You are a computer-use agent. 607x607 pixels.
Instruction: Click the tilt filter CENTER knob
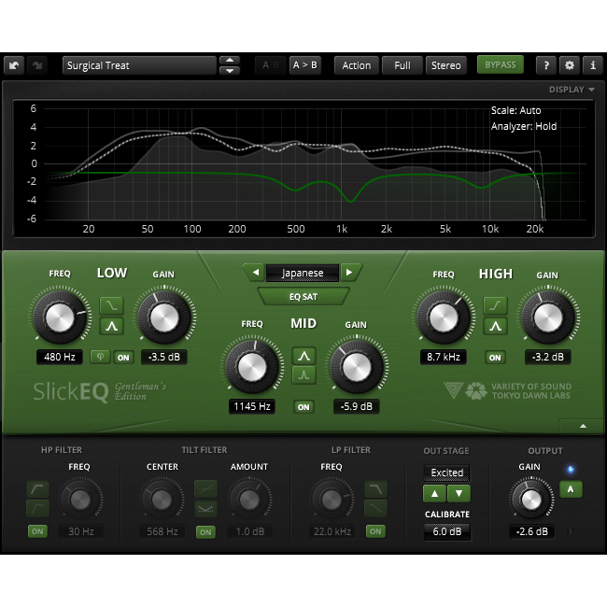click(162, 500)
